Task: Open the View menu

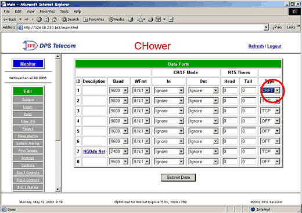Action: (31, 12)
